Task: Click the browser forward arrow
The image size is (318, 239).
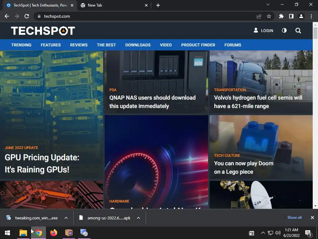Action: tap(17, 16)
